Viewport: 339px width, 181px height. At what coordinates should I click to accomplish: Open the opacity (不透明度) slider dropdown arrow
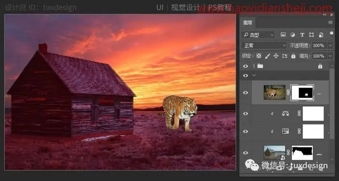[x=330, y=45]
